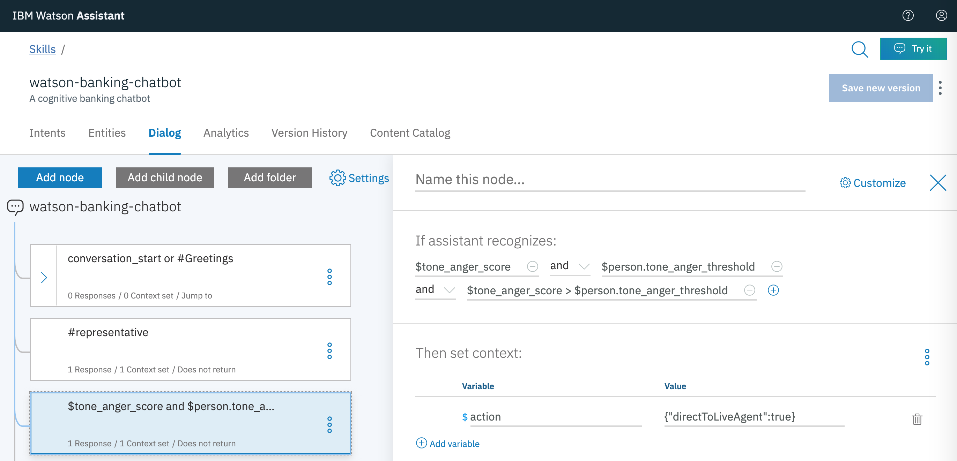Image resolution: width=957 pixels, height=461 pixels.
Task: Open conversation_start node options menu
Action: click(x=329, y=277)
